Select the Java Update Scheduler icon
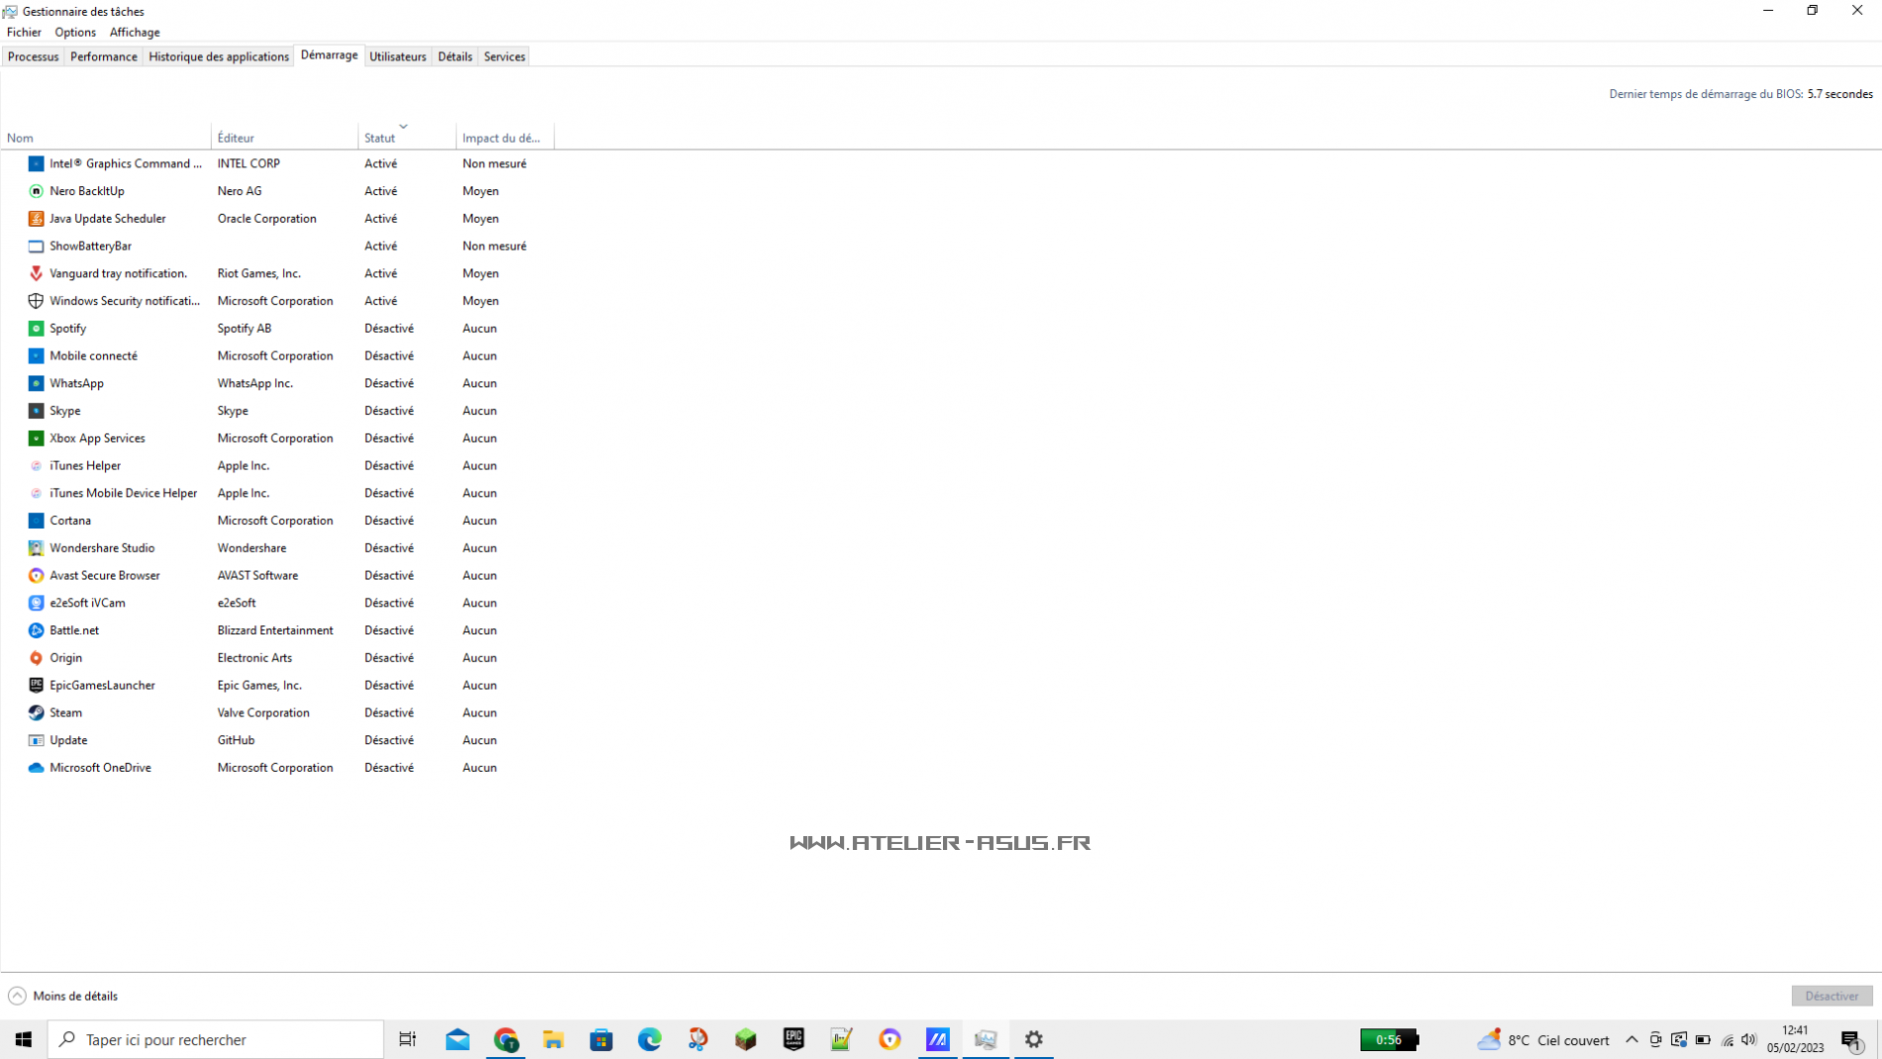 point(36,219)
